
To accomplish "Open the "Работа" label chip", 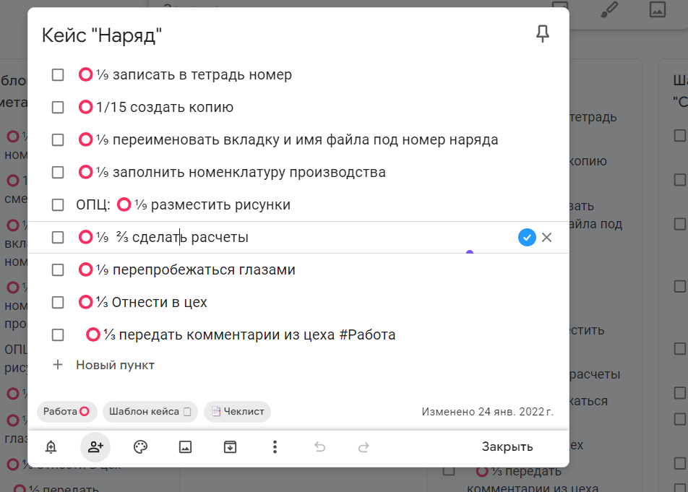I will tap(66, 411).
